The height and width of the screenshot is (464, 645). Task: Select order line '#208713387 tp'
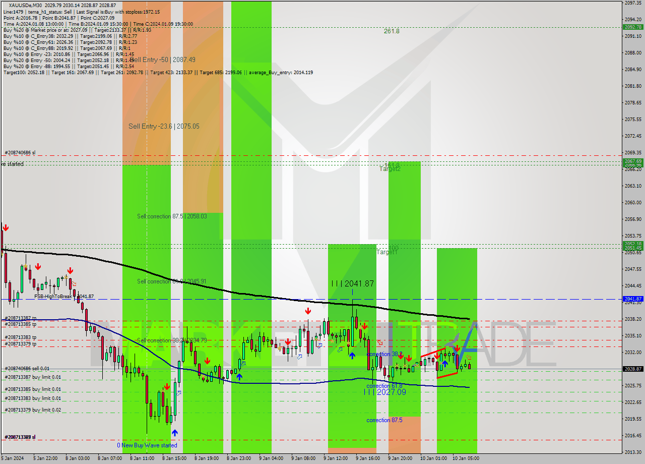tap(20, 318)
